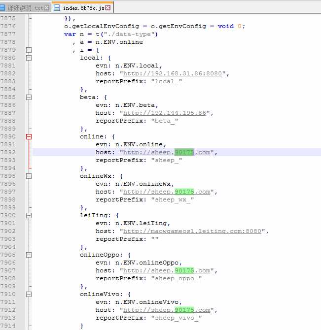Open the http://192.144.195.86 link
321x330 pixels.
(x=165, y=113)
